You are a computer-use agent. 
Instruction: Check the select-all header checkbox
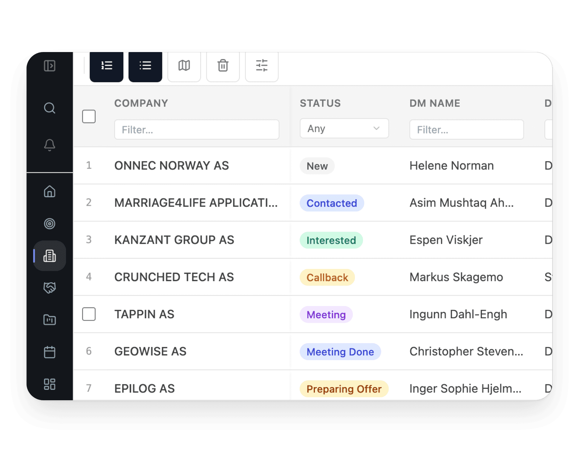(89, 116)
